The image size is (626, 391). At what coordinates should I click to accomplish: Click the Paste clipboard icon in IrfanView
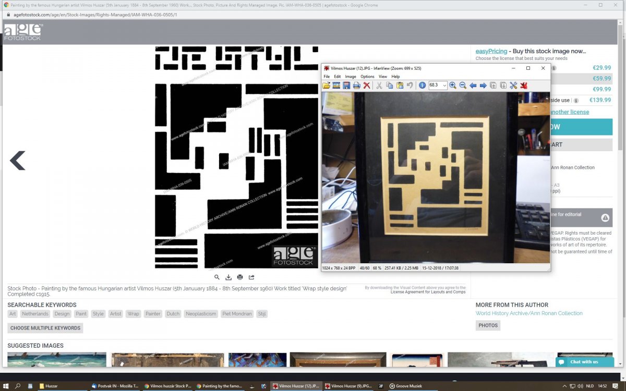coord(400,85)
